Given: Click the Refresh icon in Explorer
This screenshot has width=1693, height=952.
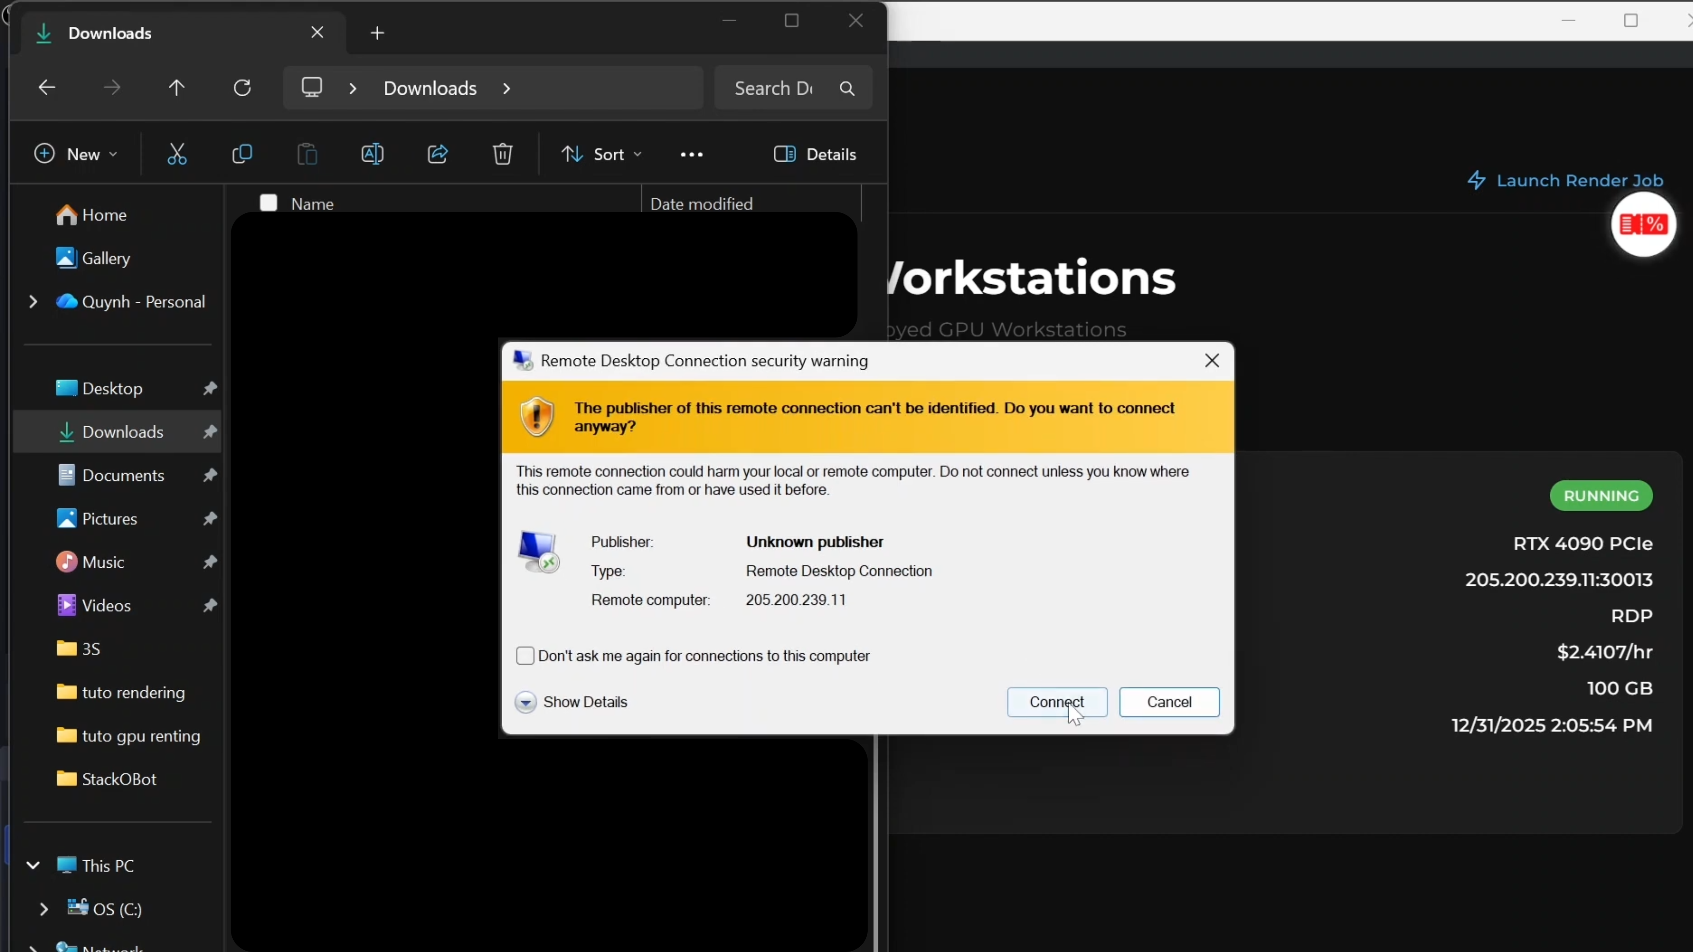Looking at the screenshot, I should (x=242, y=87).
